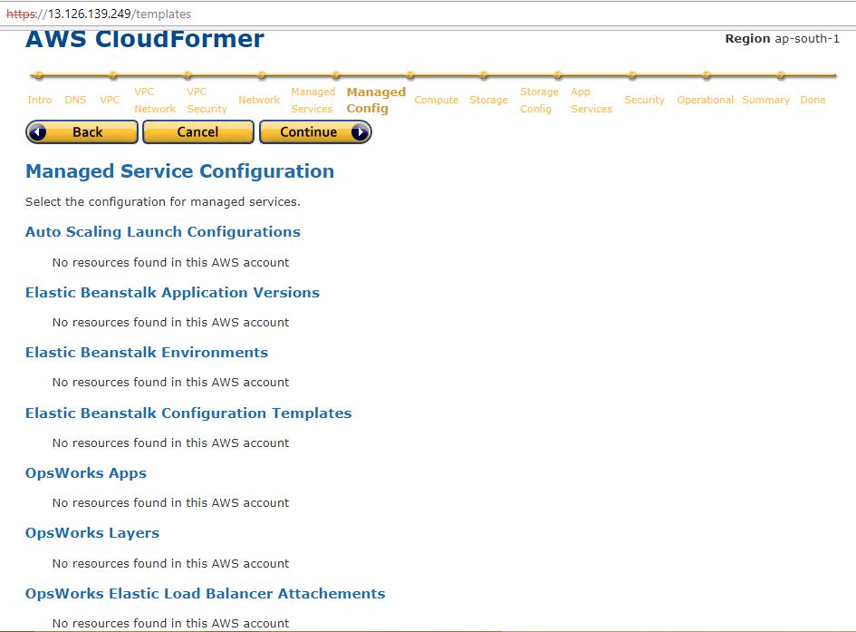Go to the Intro wizard step
856x632 pixels.
pos(40,100)
